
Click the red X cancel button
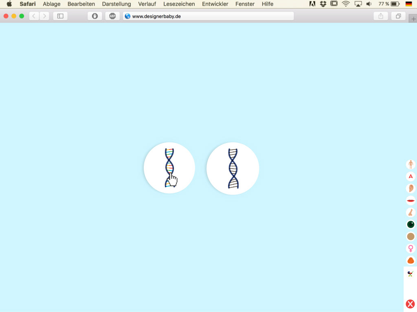(410, 304)
